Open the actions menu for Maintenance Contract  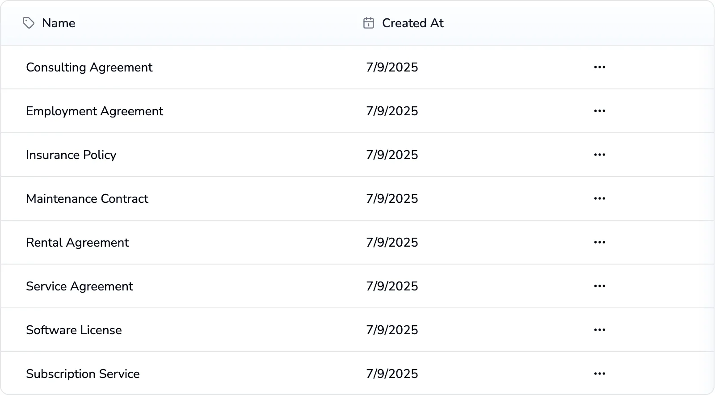[599, 198]
